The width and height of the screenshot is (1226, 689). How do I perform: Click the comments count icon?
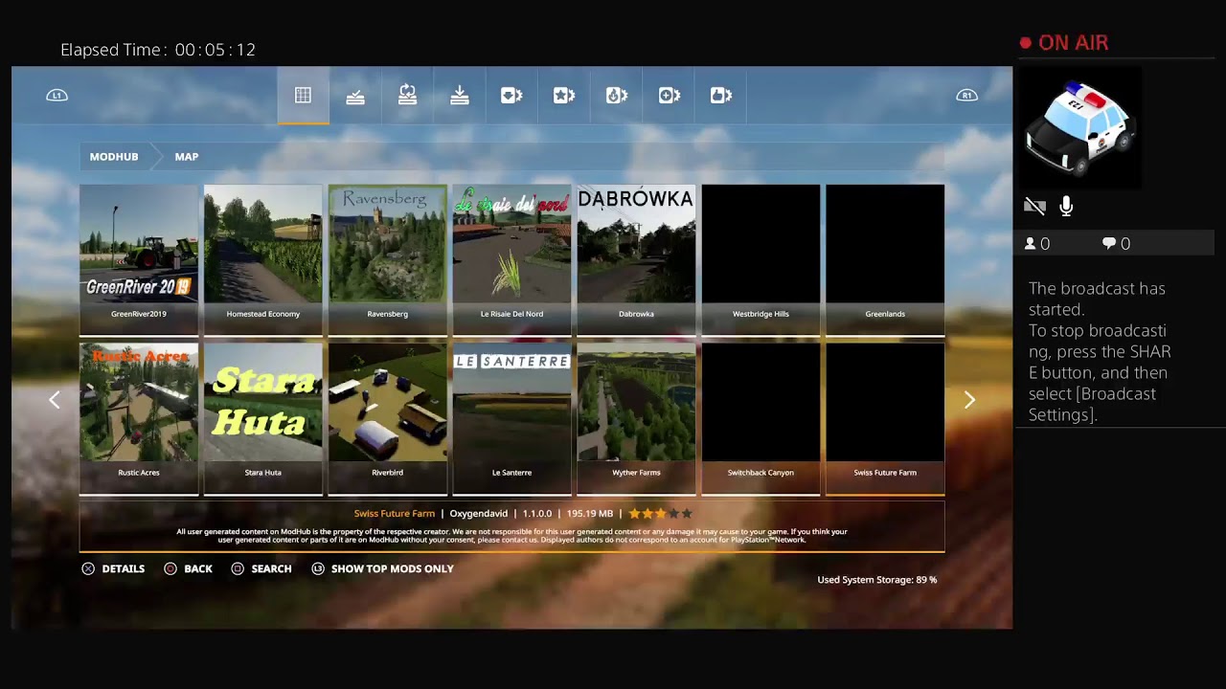click(1109, 244)
